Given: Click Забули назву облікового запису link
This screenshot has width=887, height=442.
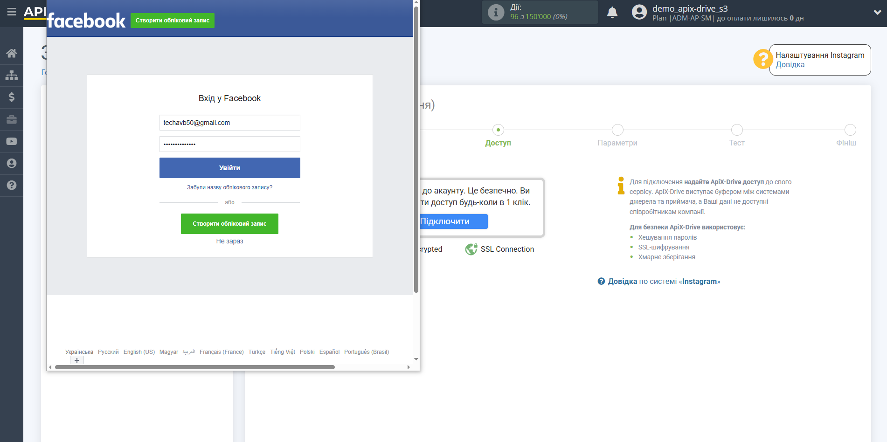Looking at the screenshot, I should (x=230, y=187).
